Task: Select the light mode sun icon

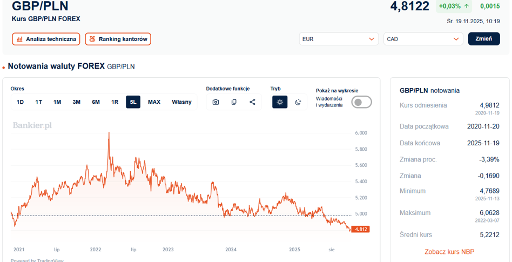Action: (x=280, y=102)
